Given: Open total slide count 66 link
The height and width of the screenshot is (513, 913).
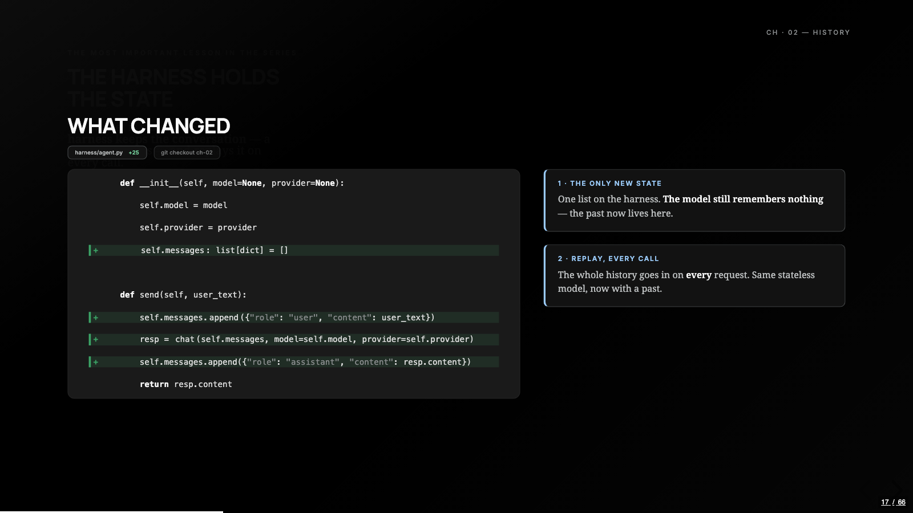Looking at the screenshot, I should point(902,502).
